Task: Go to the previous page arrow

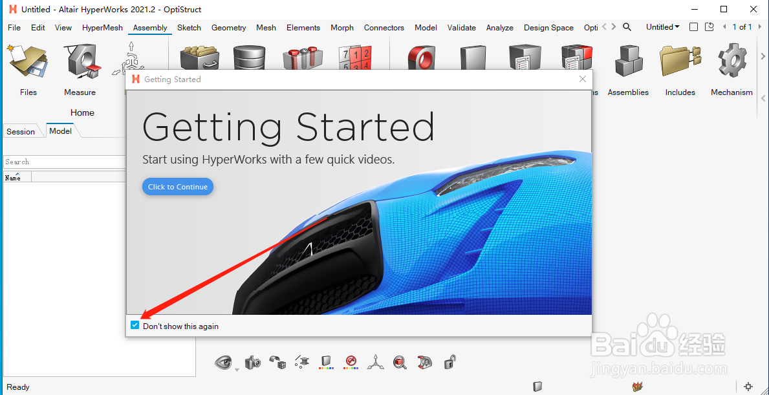Action: coord(724,27)
